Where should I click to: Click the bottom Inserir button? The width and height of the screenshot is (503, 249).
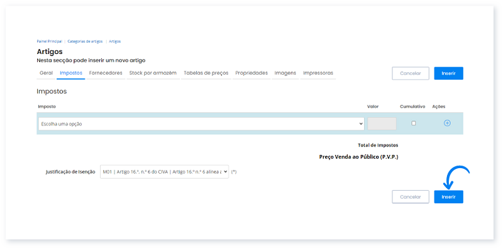(x=448, y=197)
